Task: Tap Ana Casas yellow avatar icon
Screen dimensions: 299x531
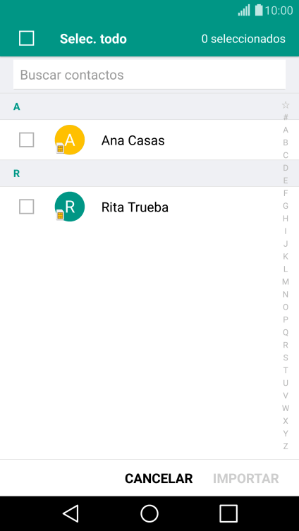Action: (x=69, y=140)
